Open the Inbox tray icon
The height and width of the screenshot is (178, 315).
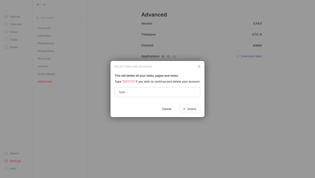click(x=6, y=32)
